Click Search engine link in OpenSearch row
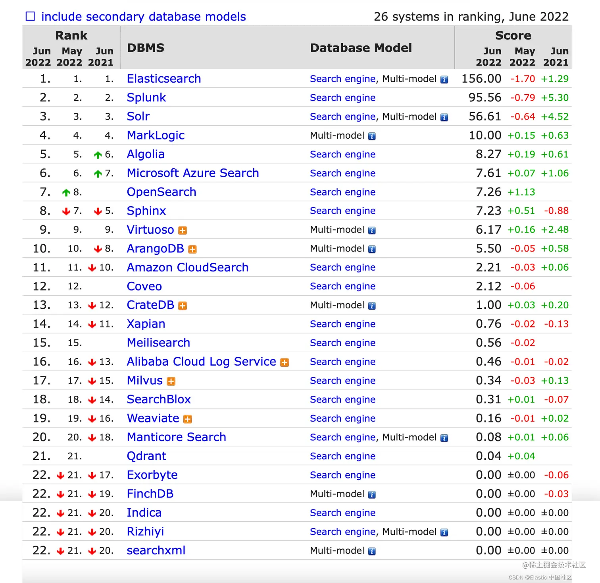Screen dimensions: 600x583 [x=343, y=192]
